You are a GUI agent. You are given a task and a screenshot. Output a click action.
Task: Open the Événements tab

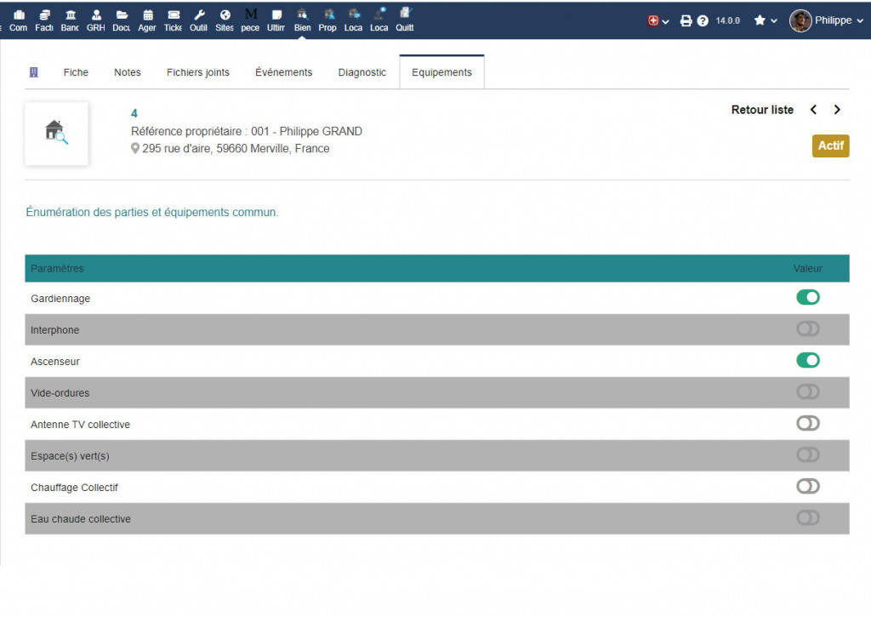(284, 72)
